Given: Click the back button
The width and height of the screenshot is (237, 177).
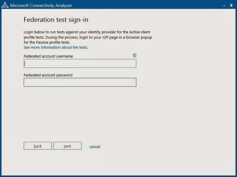Looking at the screenshot, I should [38, 146].
